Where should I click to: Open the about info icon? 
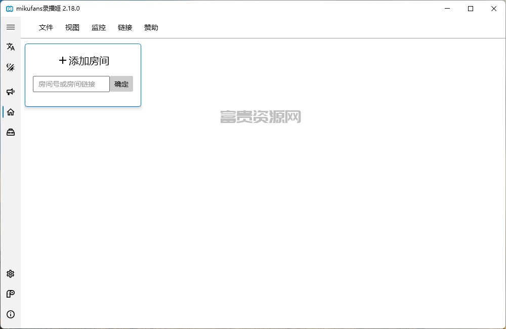coord(11,314)
